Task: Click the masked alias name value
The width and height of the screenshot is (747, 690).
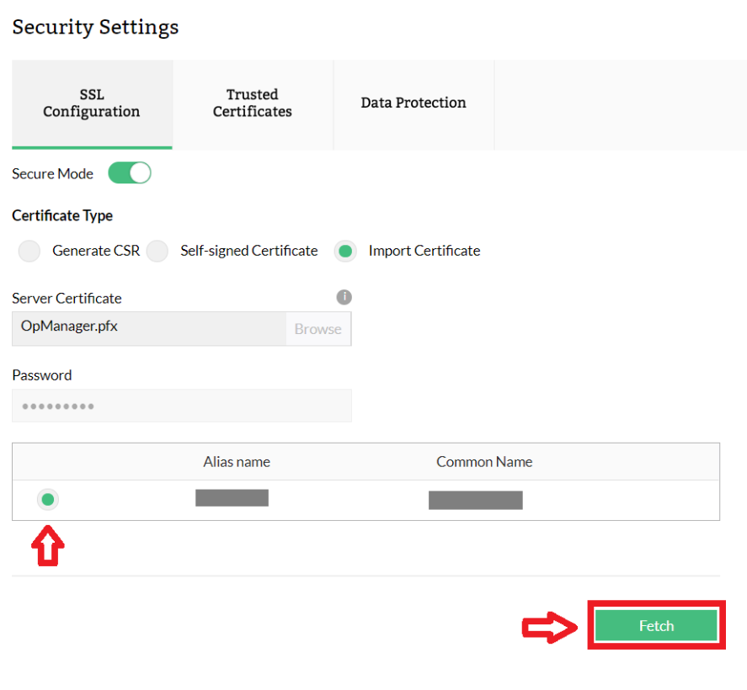Action: 231,497
